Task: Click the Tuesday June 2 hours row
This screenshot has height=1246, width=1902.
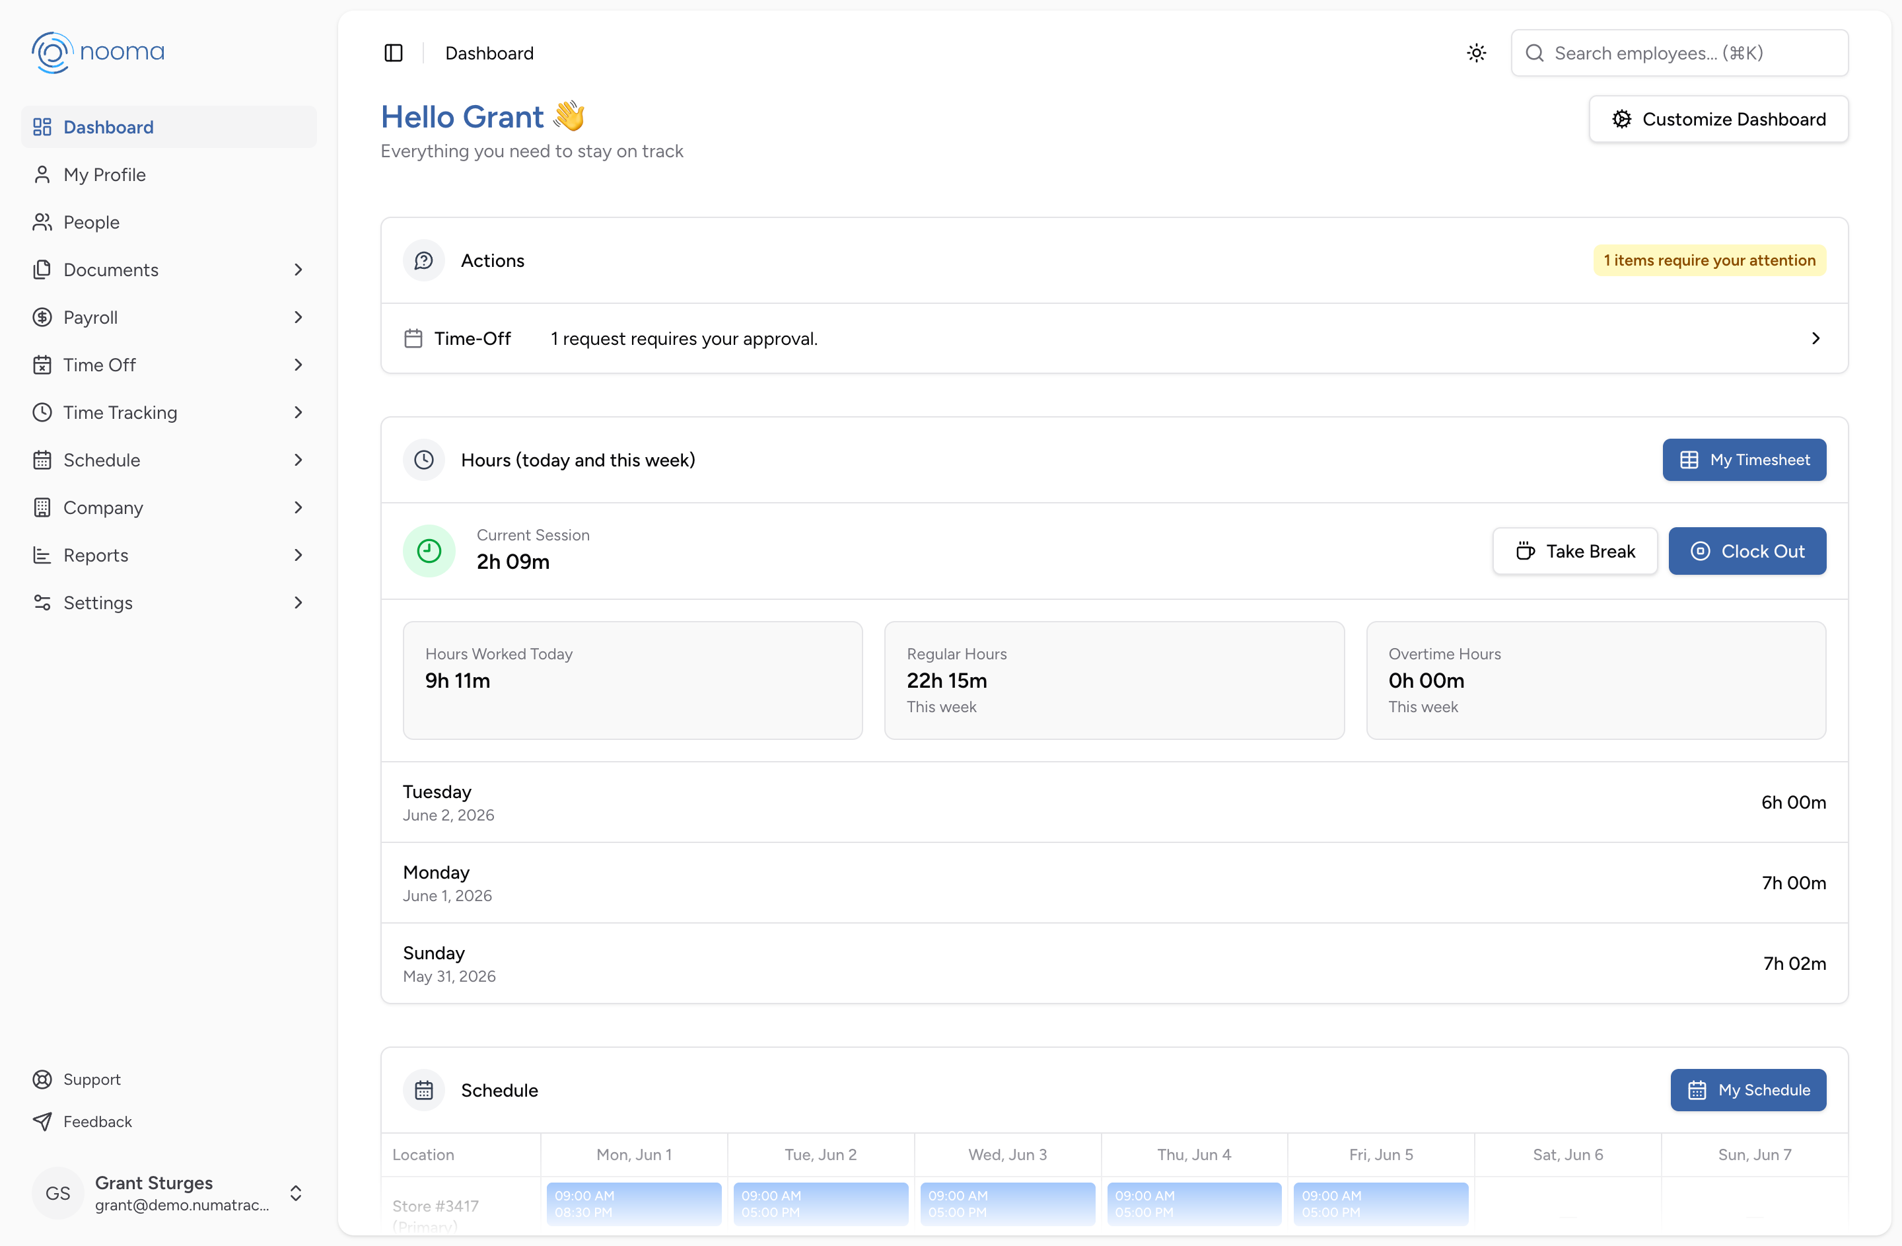Action: [1114, 803]
